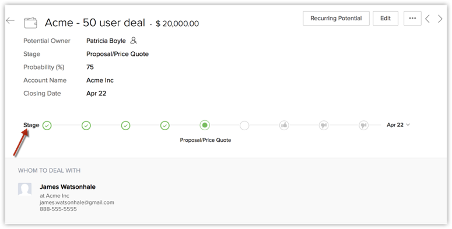Expand the Apr 22 closing date dropdown
The width and height of the screenshot is (452, 229).
point(398,125)
